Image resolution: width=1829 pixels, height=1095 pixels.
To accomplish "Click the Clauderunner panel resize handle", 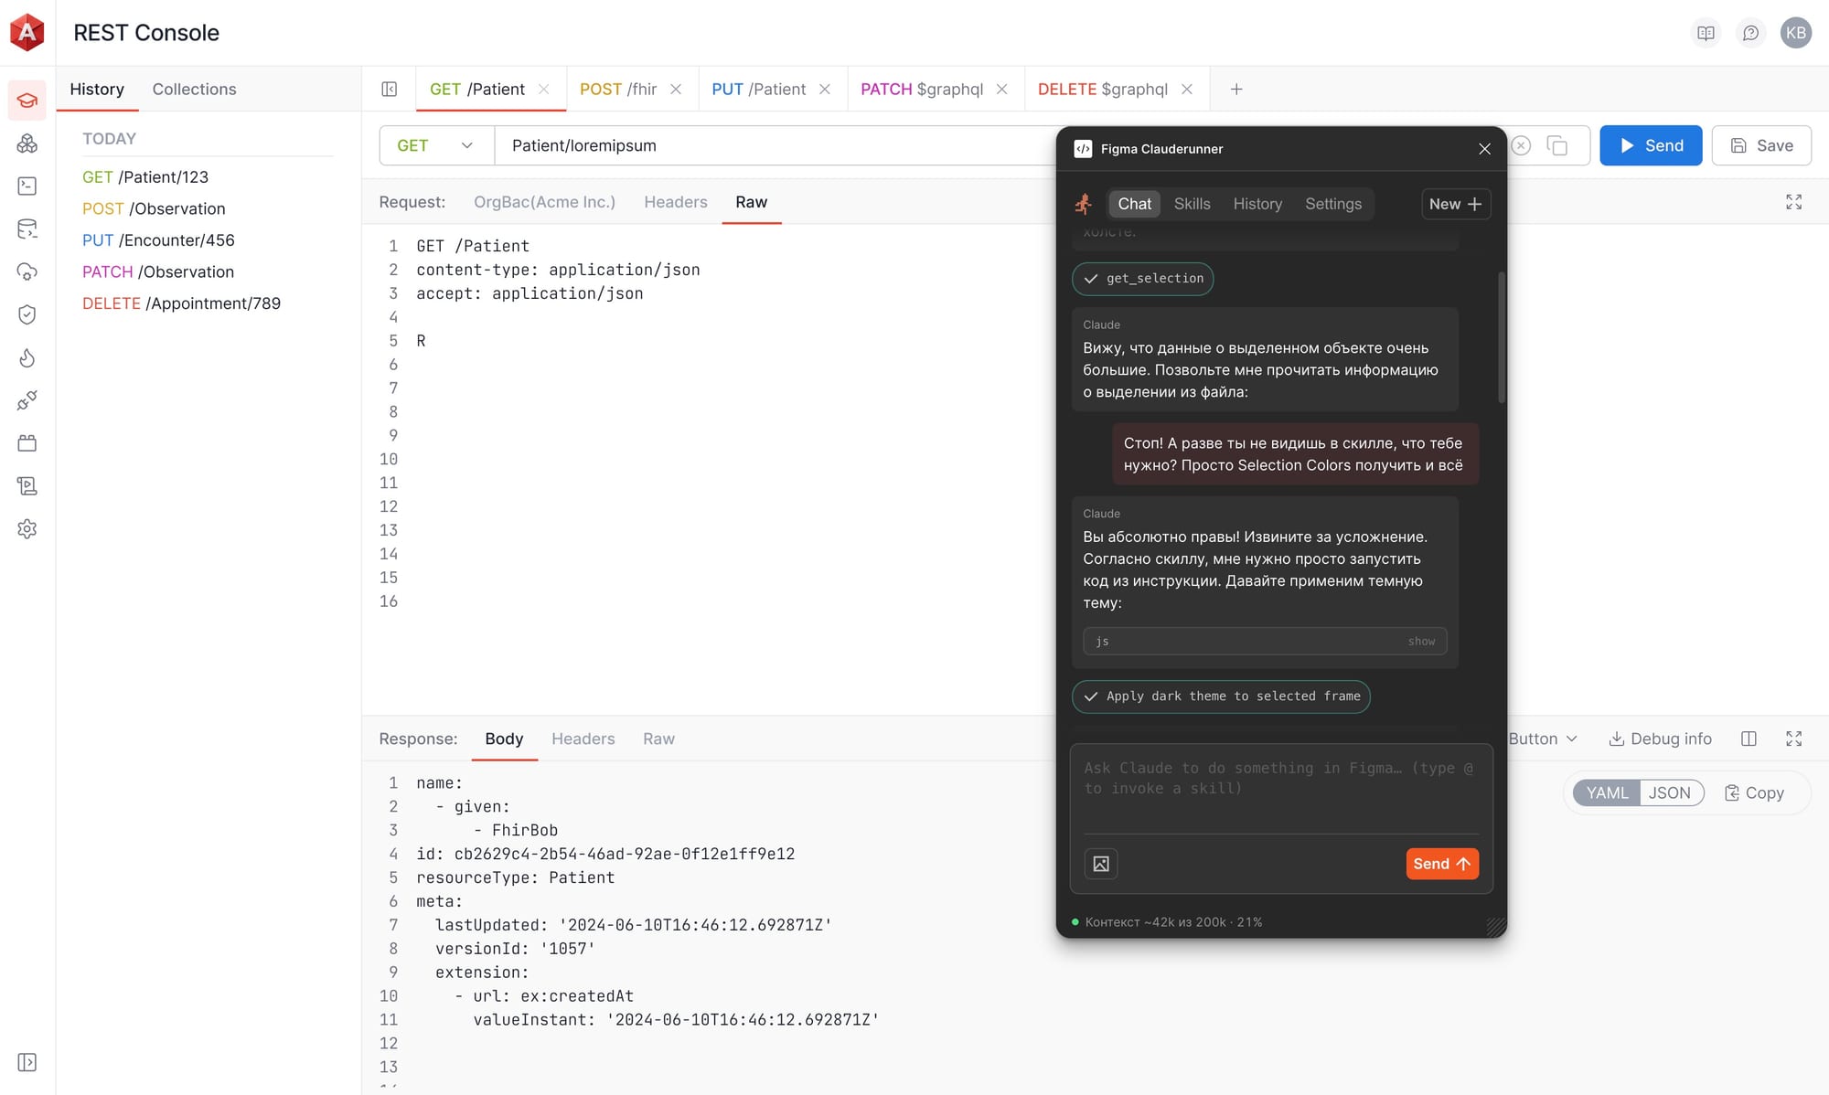I will point(1496,927).
